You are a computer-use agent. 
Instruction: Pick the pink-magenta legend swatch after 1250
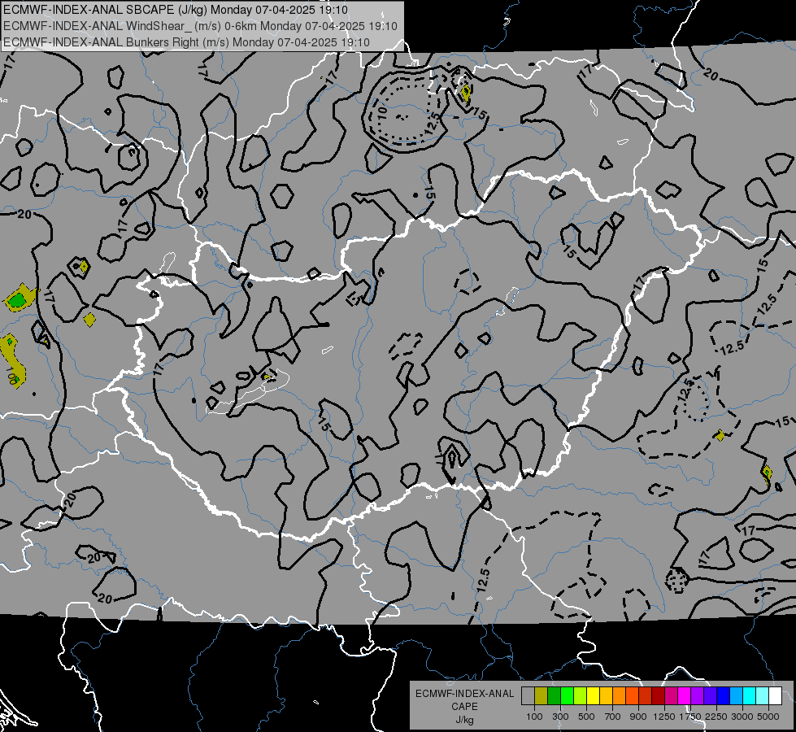pyautogui.click(x=671, y=696)
